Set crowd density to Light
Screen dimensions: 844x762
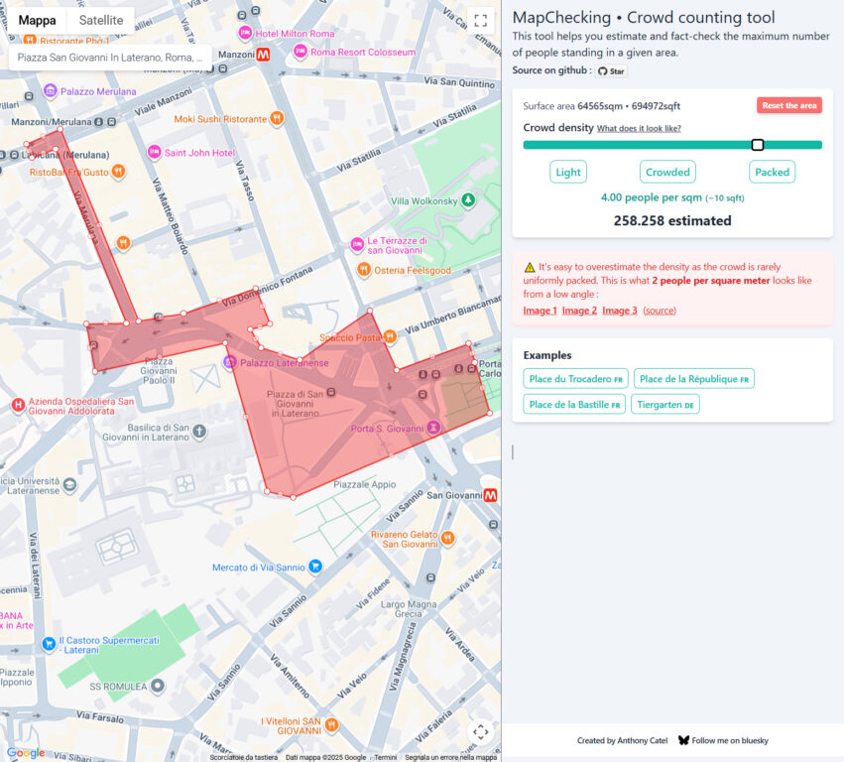click(x=568, y=172)
